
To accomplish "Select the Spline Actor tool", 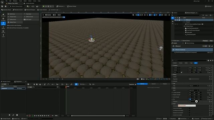I will point(15,19).
